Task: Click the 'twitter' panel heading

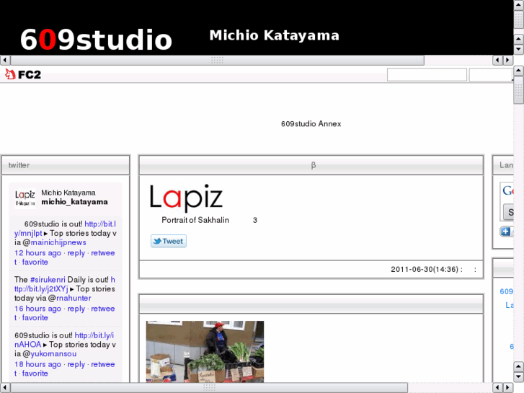Action: (x=19, y=165)
